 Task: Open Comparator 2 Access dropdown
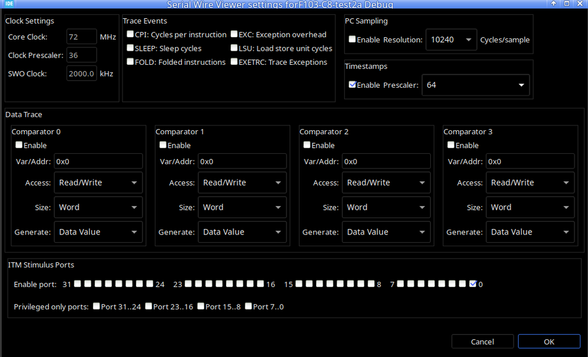pos(386,183)
